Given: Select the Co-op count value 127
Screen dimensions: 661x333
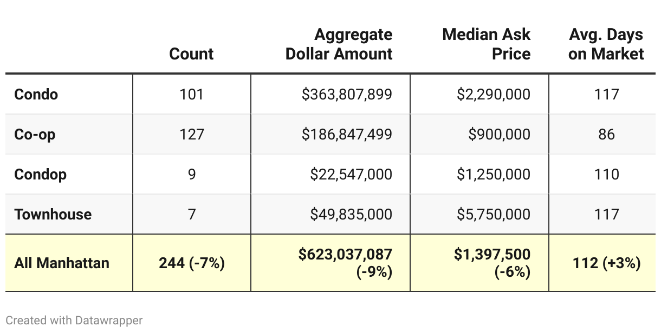Looking at the screenshot, I should coord(191,134).
